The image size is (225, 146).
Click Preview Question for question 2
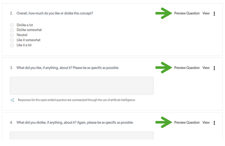click(187, 13)
